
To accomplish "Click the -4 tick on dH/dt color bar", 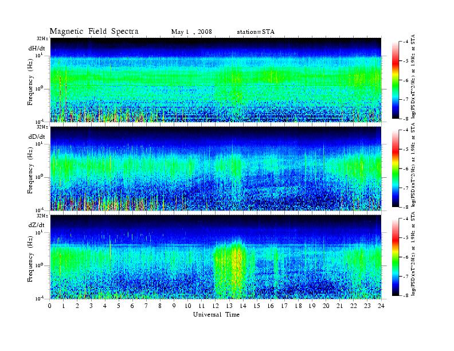I will click(x=406, y=42).
